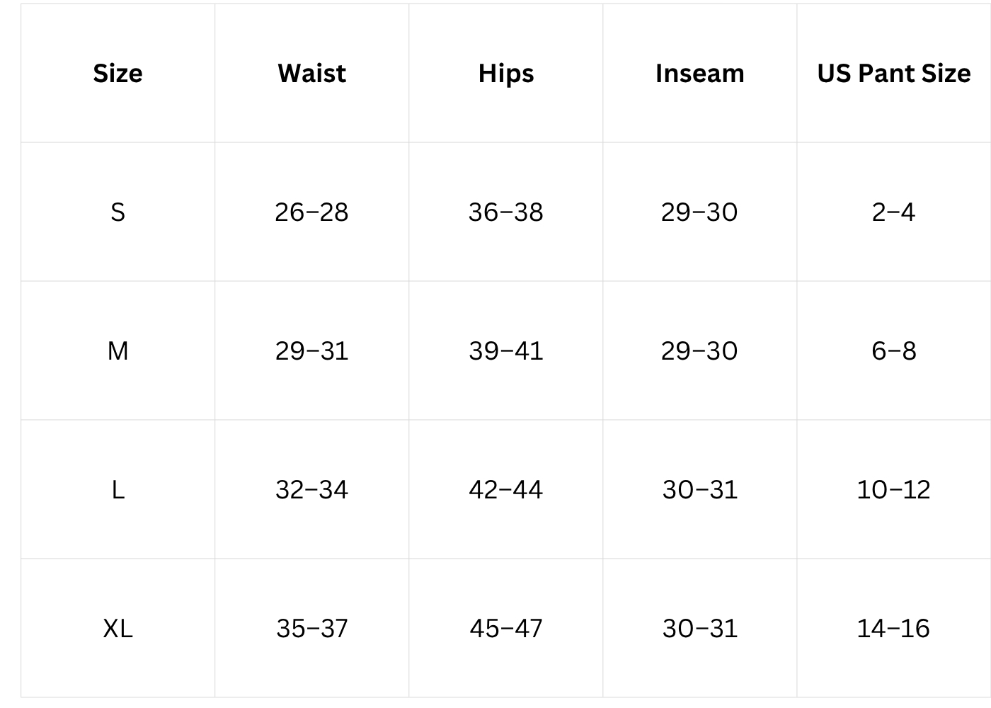Click the L size cell
This screenshot has width=991, height=708.
click(118, 489)
